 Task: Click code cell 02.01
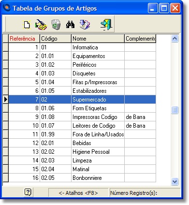point(56,143)
